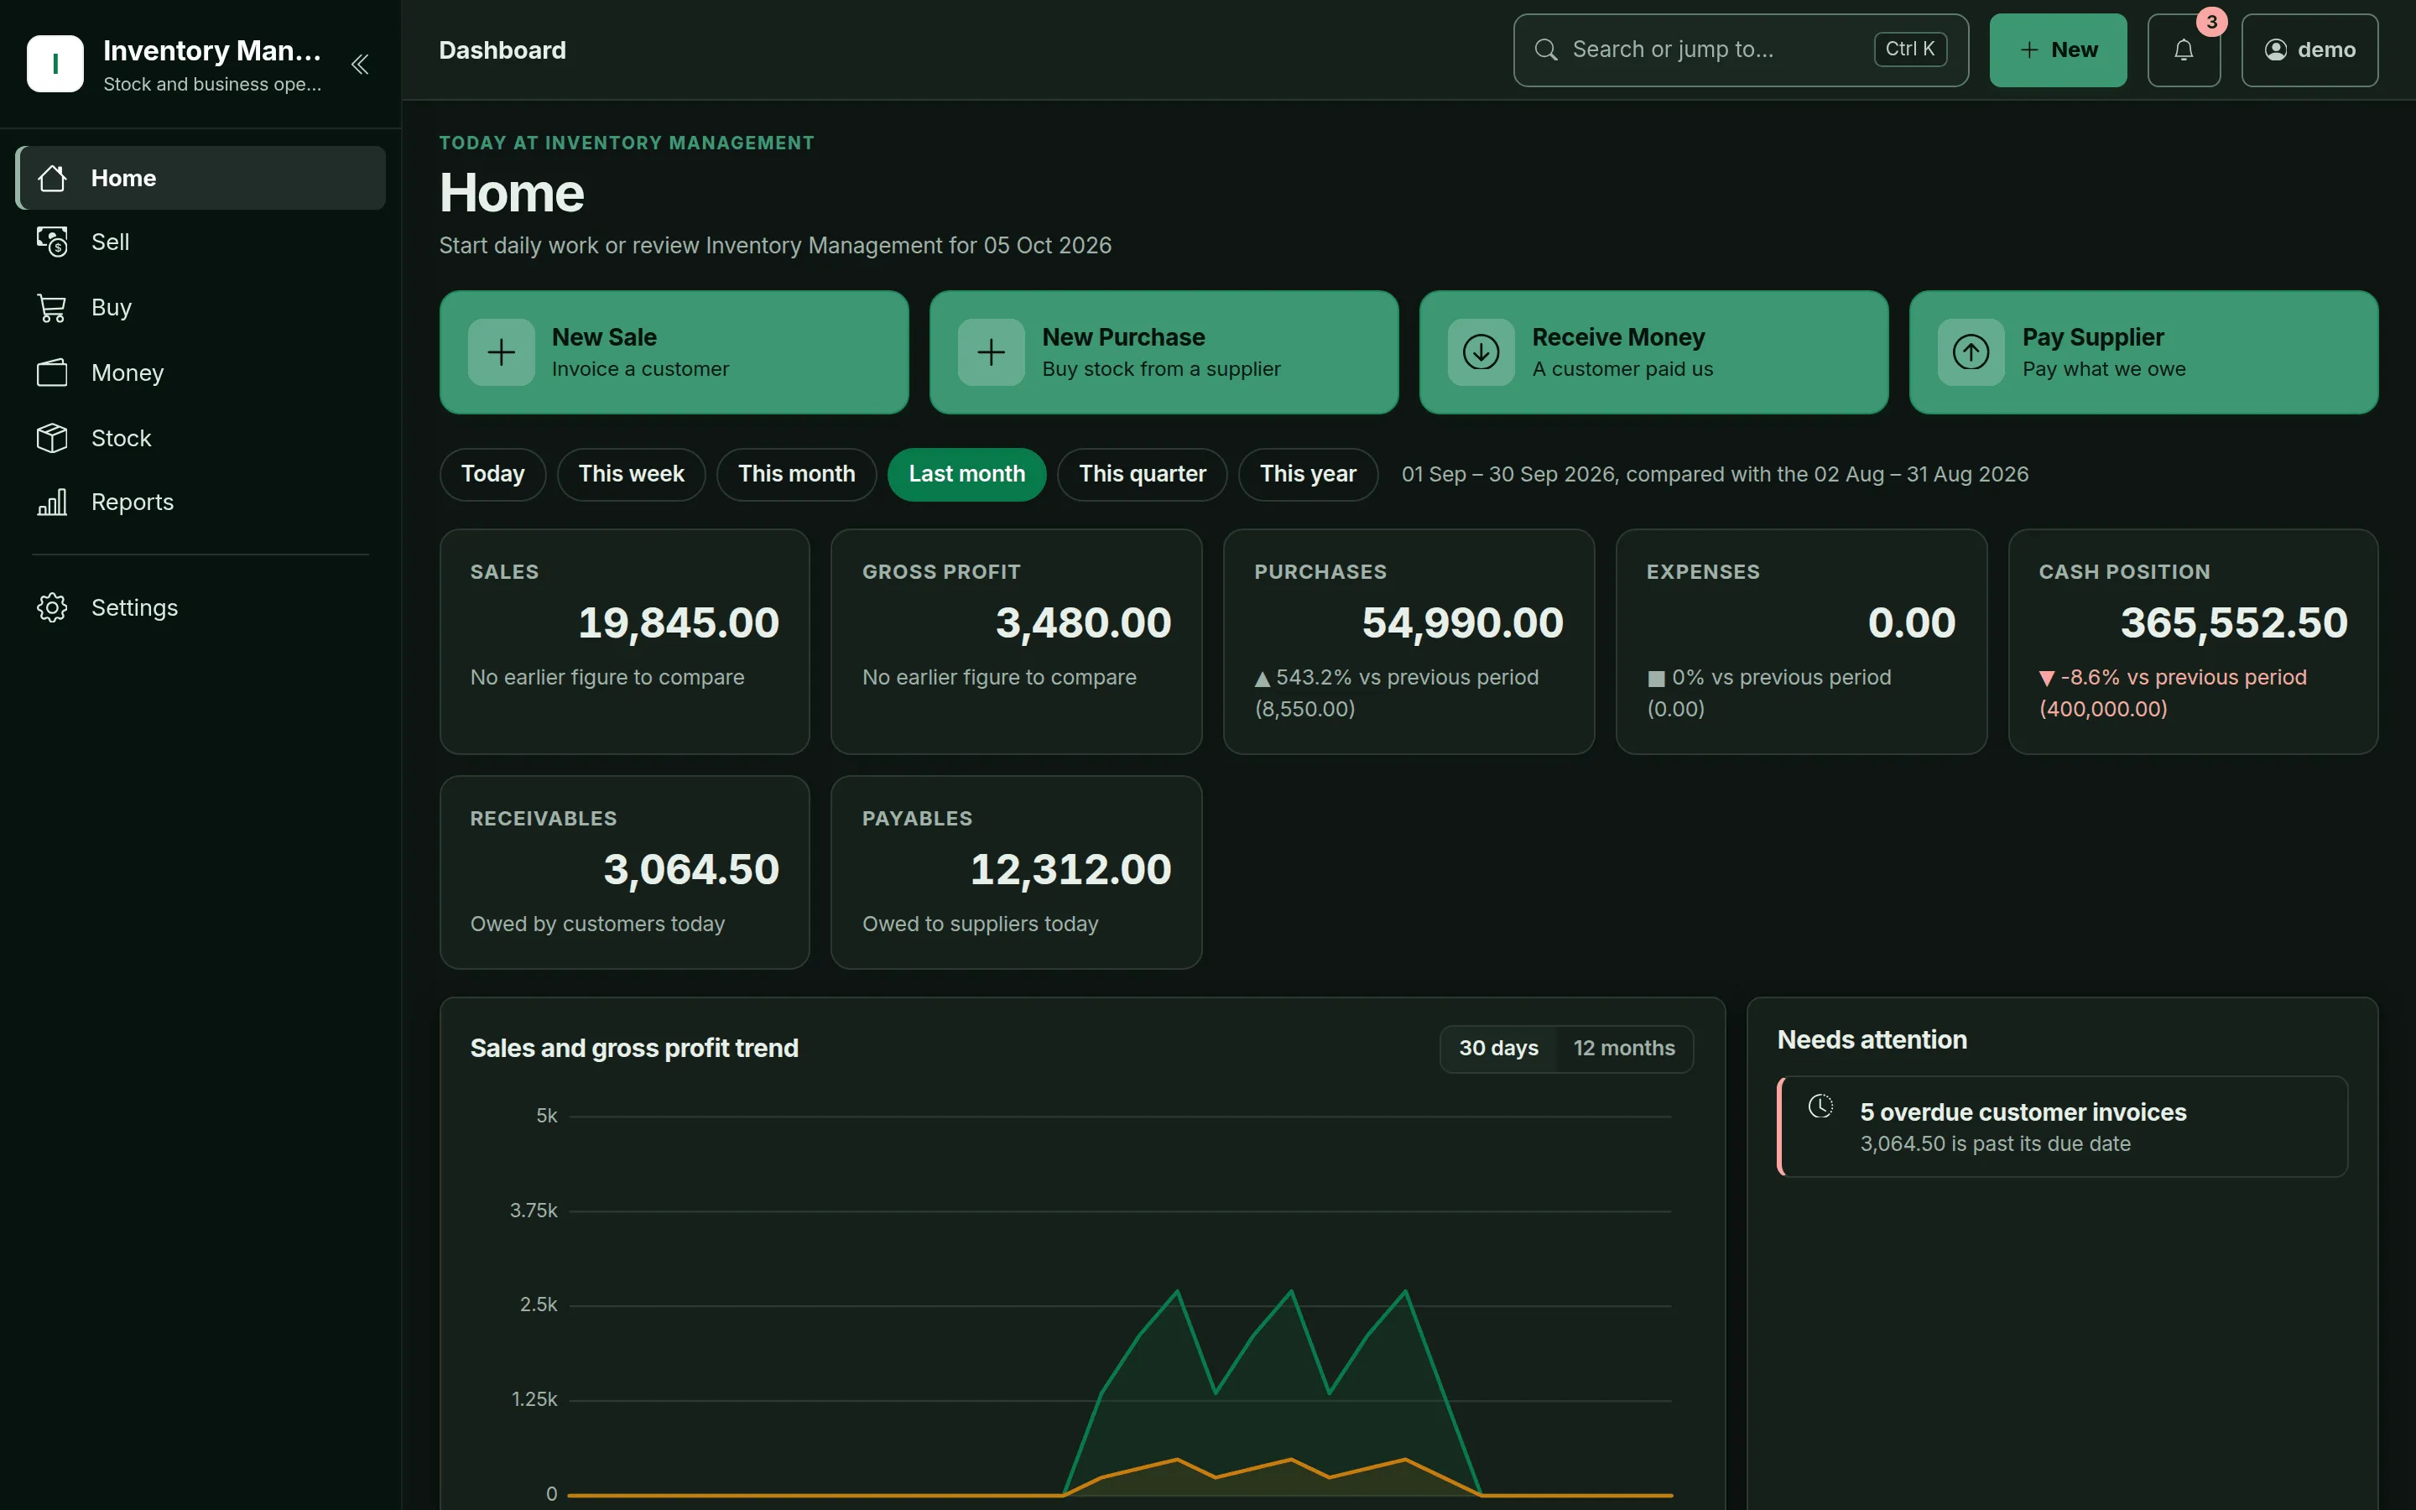Image resolution: width=2416 pixels, height=1510 pixels.
Task: Click the Reports bar chart icon
Action: 52,502
